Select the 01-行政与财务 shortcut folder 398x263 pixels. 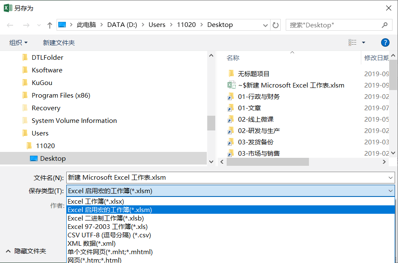(x=259, y=97)
